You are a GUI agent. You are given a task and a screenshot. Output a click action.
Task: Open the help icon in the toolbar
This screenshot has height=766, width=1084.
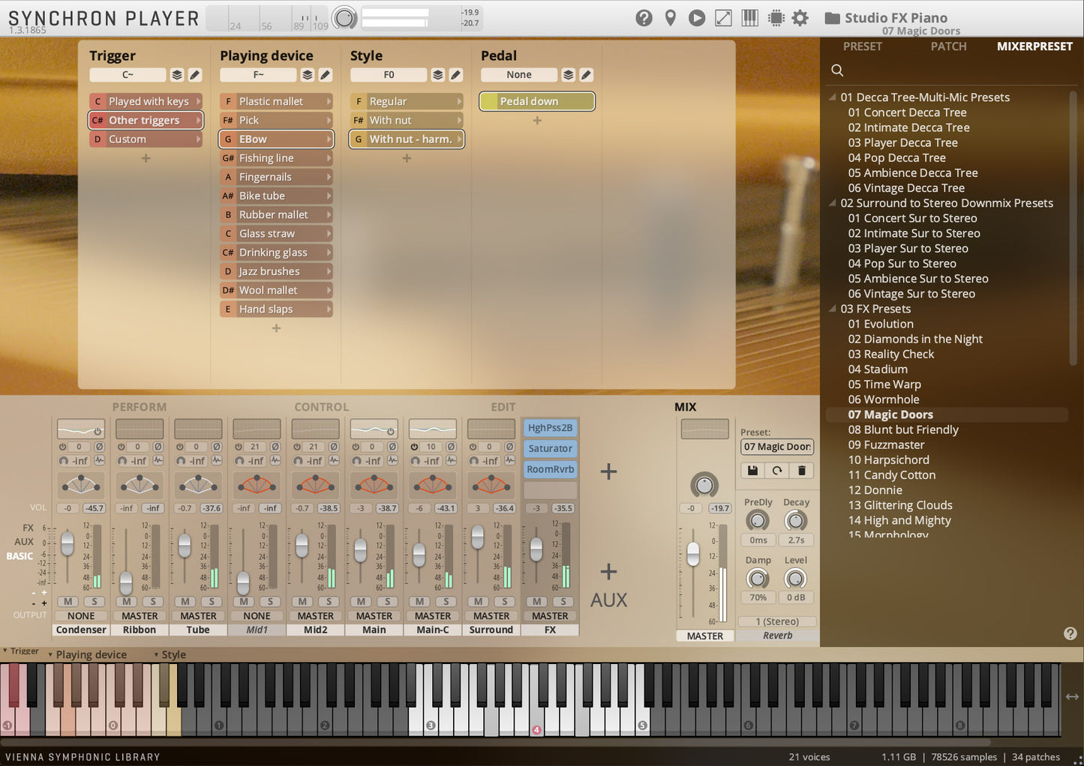pyautogui.click(x=644, y=17)
